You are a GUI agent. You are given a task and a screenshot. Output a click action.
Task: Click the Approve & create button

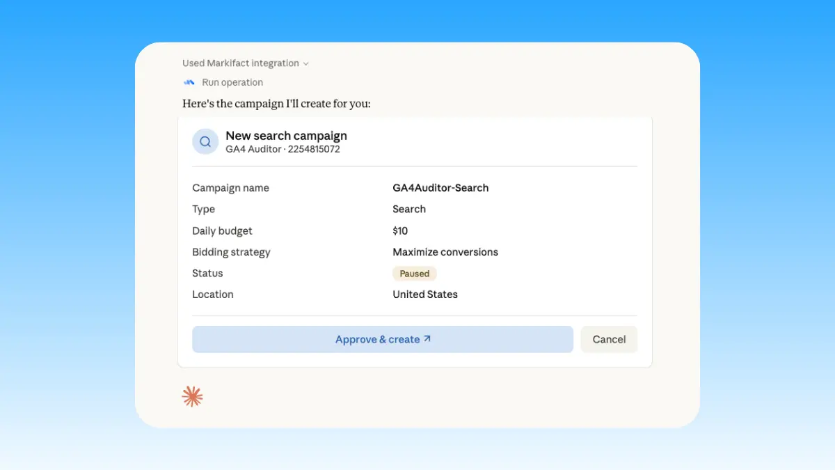(x=382, y=339)
